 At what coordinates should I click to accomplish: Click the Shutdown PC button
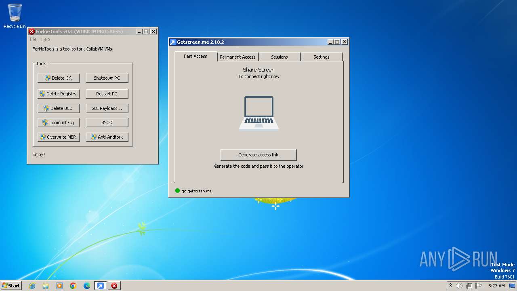click(x=107, y=78)
